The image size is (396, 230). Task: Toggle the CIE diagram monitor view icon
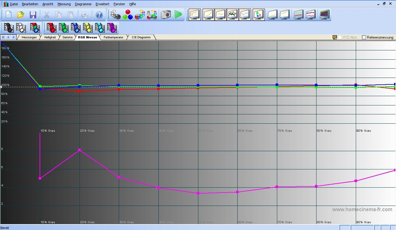click(x=259, y=15)
